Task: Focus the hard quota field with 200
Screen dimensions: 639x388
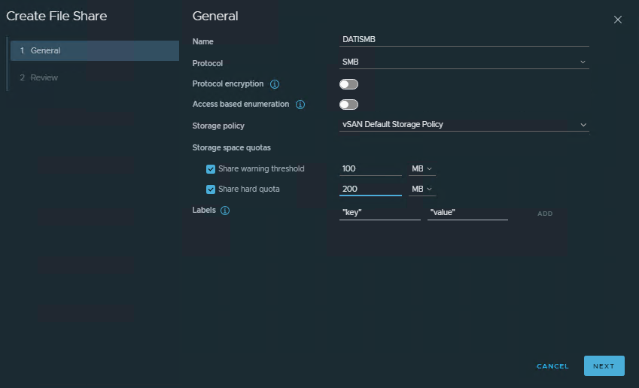Action: click(370, 189)
